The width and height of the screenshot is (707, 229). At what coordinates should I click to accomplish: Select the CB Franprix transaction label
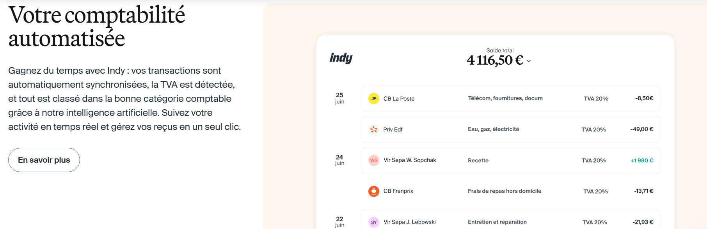click(x=398, y=191)
